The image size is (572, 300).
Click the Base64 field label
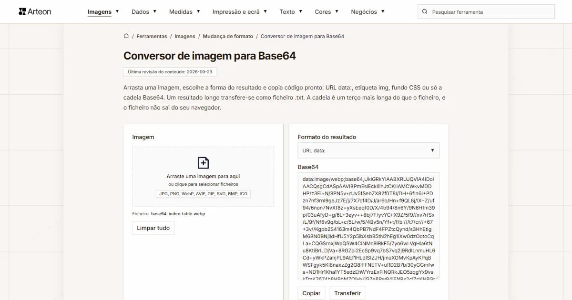point(308,167)
